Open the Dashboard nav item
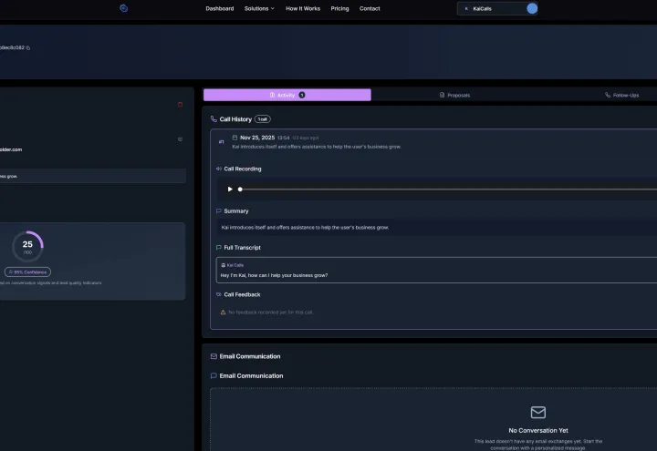 220,8
